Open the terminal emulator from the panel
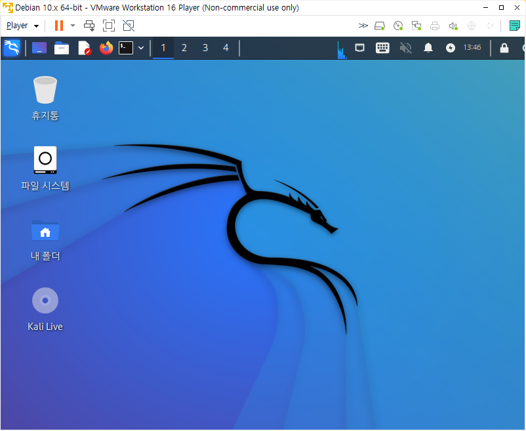 126,48
